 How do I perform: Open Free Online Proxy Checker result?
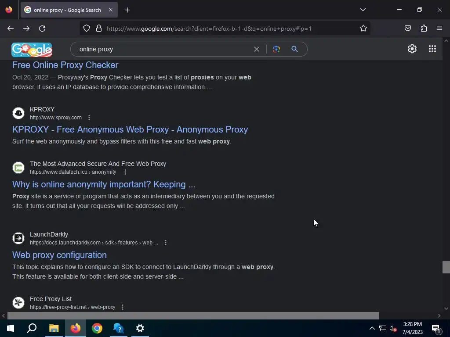click(65, 65)
